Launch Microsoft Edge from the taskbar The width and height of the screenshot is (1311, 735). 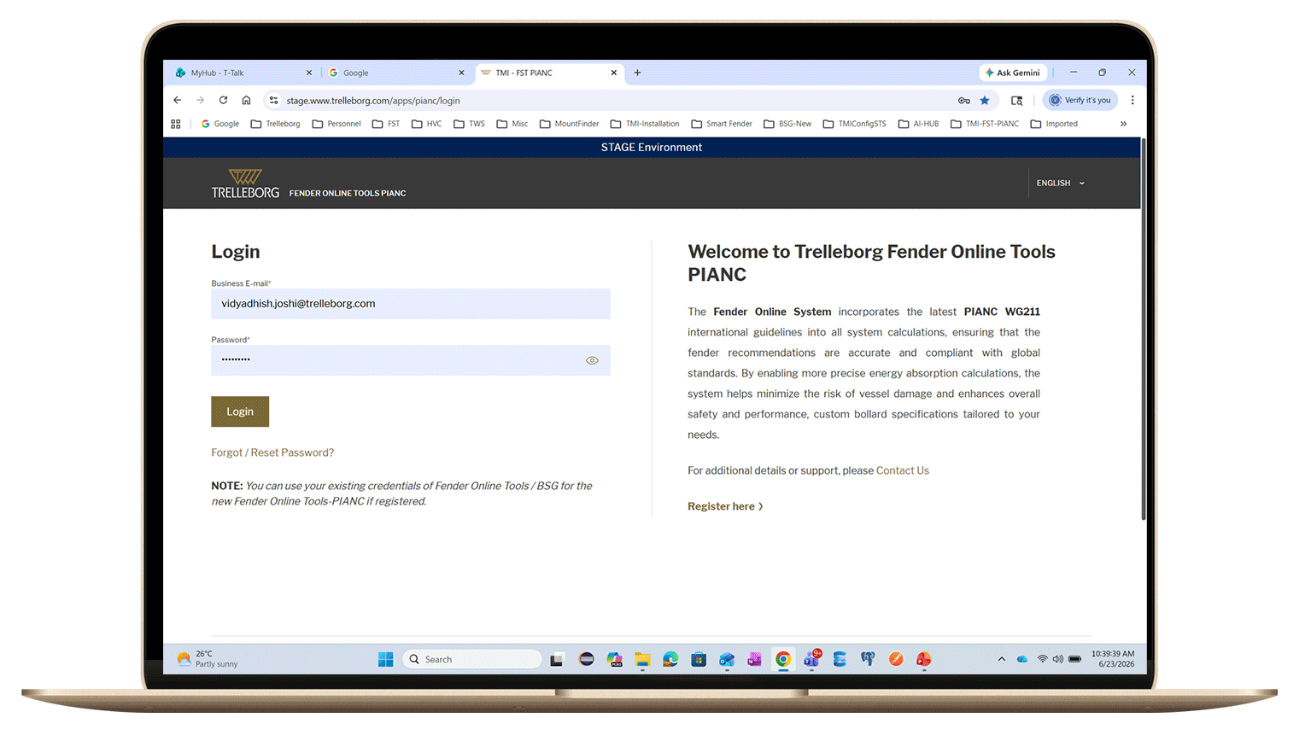point(670,659)
